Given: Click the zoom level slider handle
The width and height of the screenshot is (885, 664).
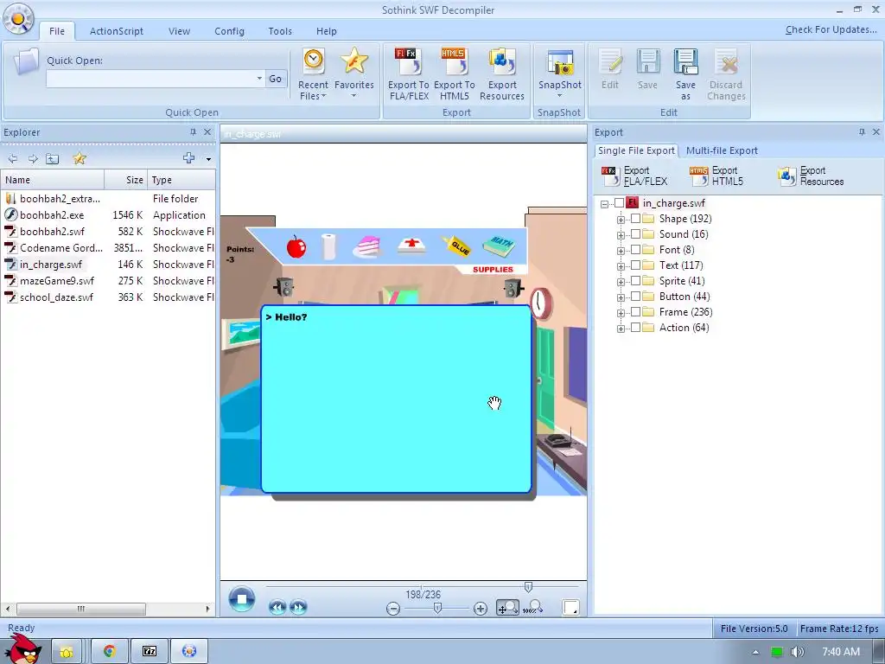Looking at the screenshot, I should click(437, 608).
